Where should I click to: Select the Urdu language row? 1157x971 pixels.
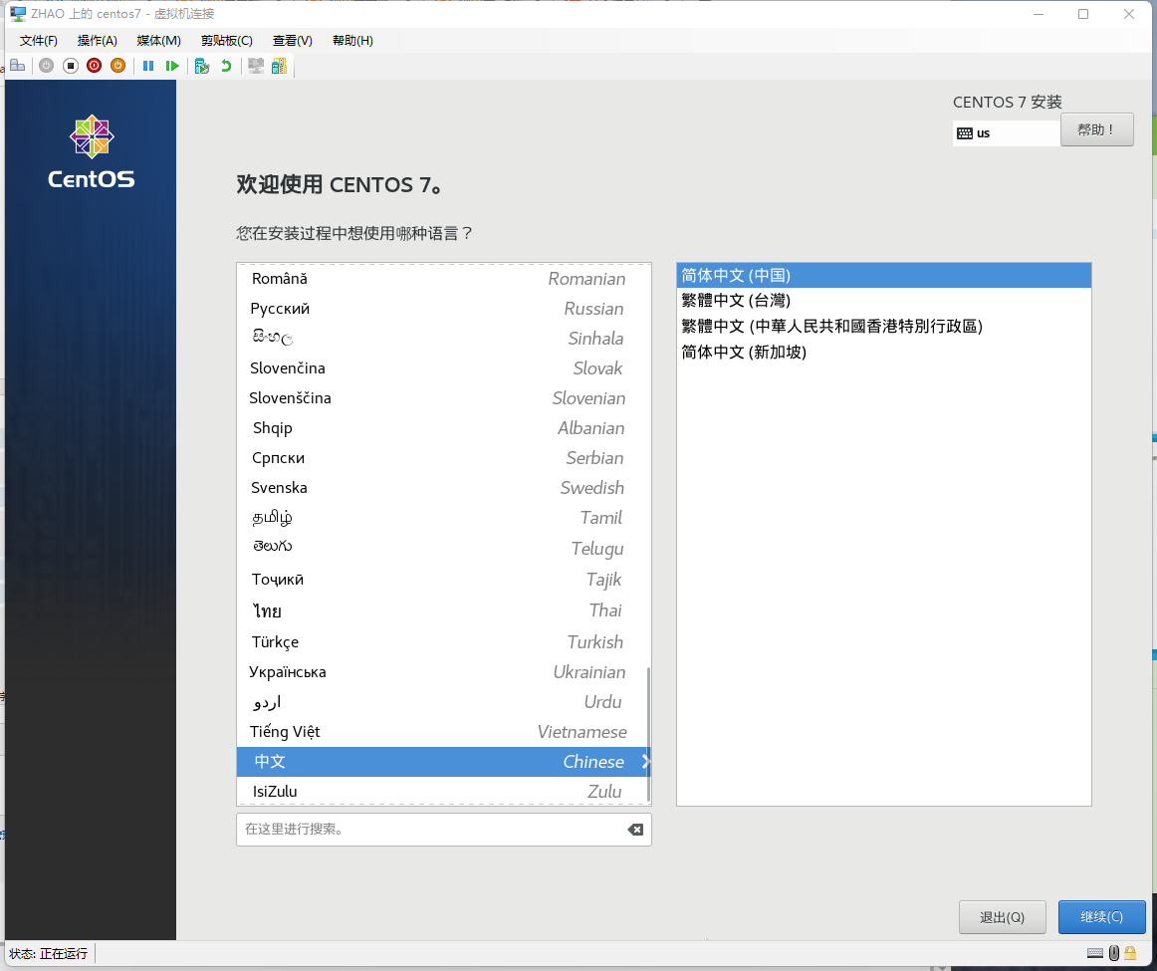[x=441, y=702]
